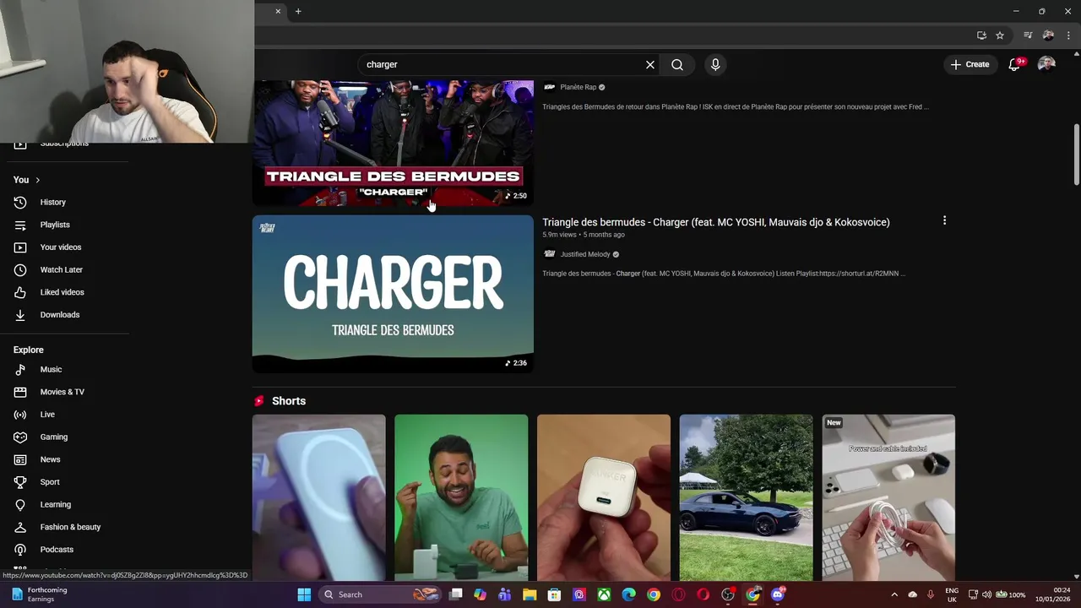Clear the search query with the X
The width and height of the screenshot is (1081, 608).
pyautogui.click(x=650, y=64)
